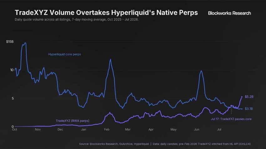This screenshot has height=149, width=266.
Task: Click the 'Mar' x-axis label
Action: (128, 130)
